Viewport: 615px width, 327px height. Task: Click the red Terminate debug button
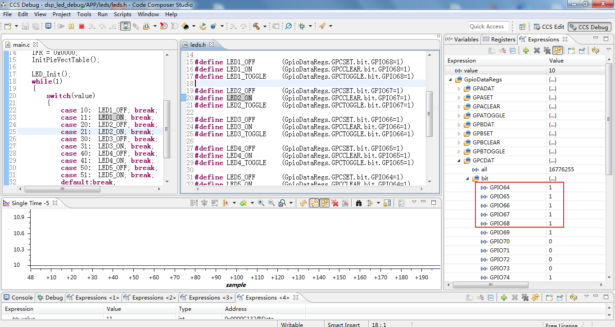pos(81,27)
